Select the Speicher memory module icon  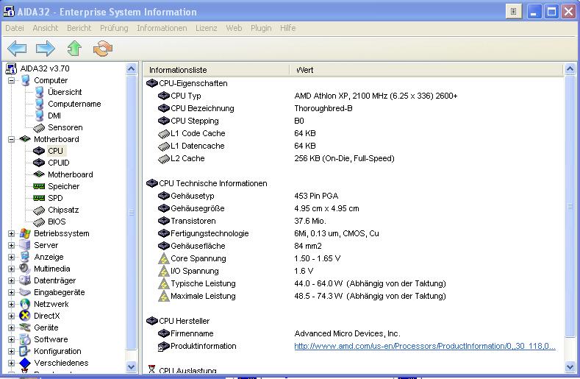point(39,186)
